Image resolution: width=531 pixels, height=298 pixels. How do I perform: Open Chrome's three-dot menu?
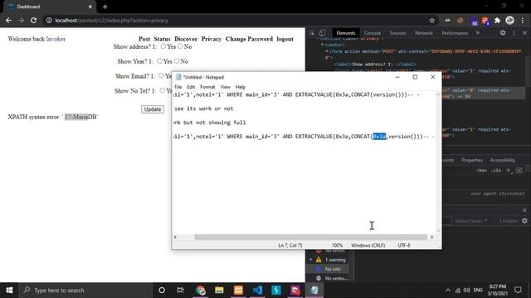tap(523, 21)
